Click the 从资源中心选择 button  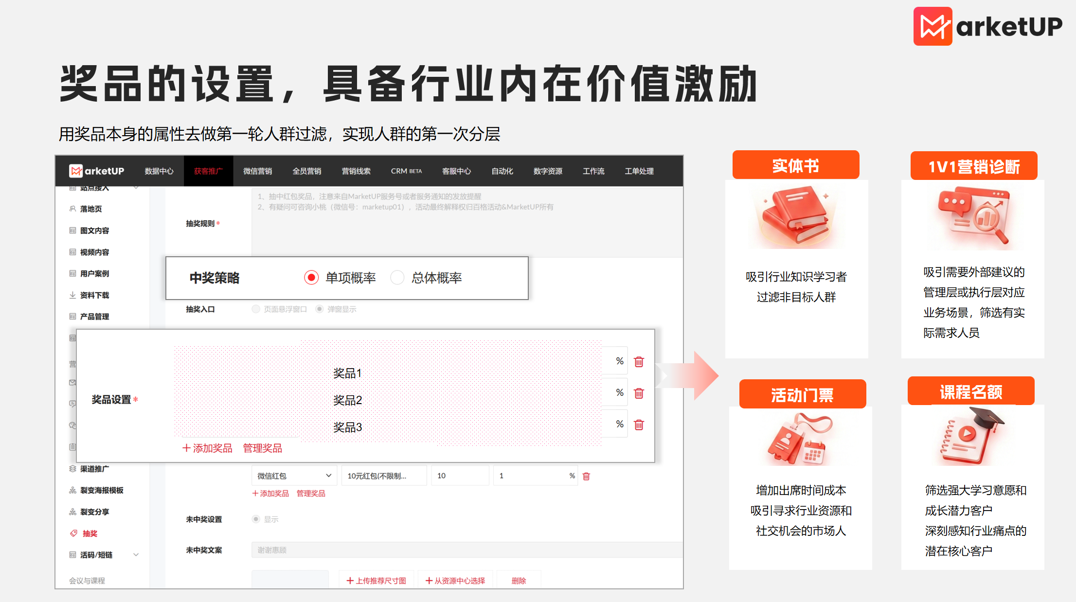point(455,580)
